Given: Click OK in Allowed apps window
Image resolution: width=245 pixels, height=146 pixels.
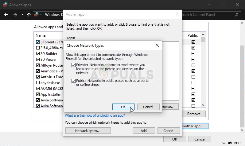Looking at the screenshot, I should (x=175, y=139).
